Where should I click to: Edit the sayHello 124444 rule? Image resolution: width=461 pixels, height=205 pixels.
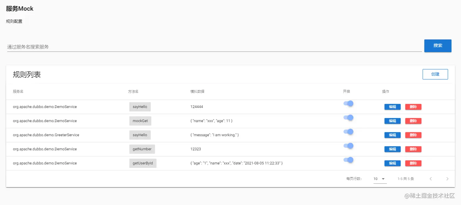(x=393, y=107)
